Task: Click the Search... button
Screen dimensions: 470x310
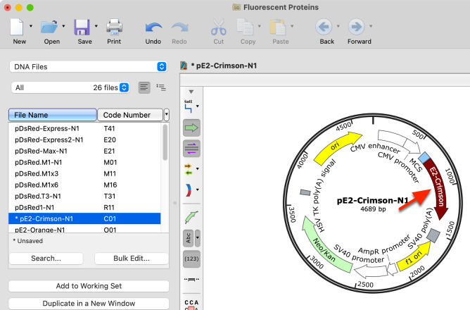Action: (x=46, y=259)
